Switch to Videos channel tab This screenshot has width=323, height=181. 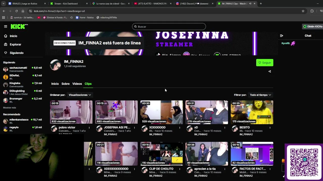77,84
